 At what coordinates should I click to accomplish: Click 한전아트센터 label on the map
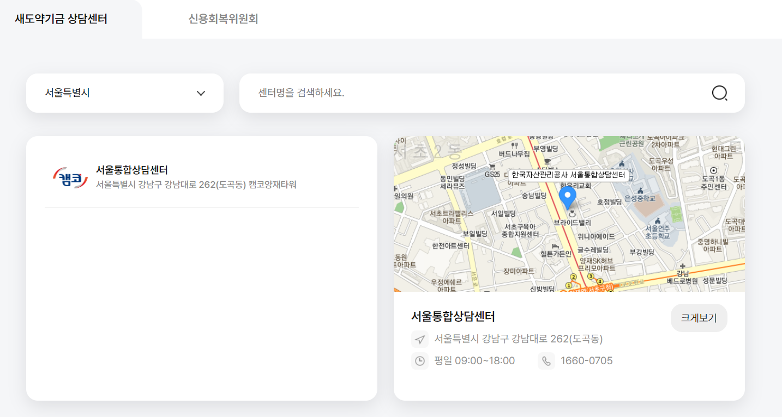[x=450, y=246]
